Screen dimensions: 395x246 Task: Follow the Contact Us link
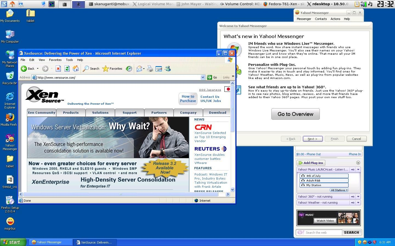[210, 97]
